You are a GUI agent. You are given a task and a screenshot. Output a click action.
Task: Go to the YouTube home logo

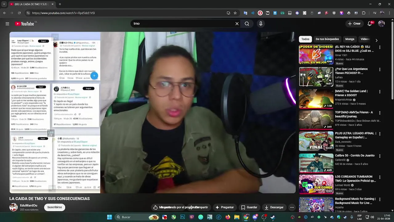pyautogui.click(x=25, y=24)
